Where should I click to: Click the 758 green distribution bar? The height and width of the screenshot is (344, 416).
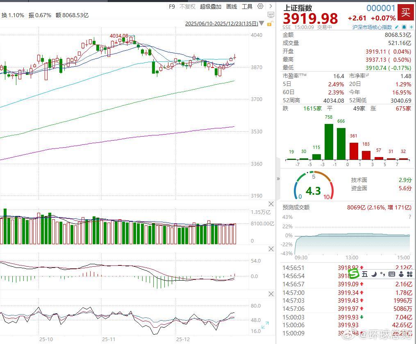(x=329, y=142)
